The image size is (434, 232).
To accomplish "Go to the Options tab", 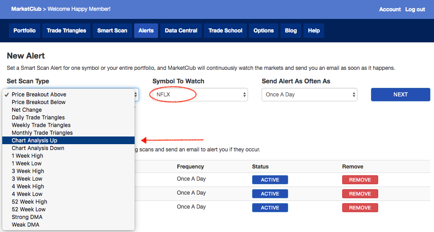I will pos(263,31).
